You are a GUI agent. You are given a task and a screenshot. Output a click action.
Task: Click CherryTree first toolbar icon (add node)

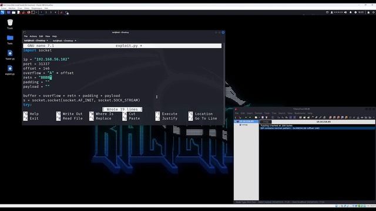(236, 117)
